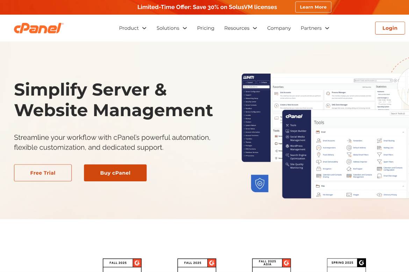Select the Track Delivery icon

[319, 154]
